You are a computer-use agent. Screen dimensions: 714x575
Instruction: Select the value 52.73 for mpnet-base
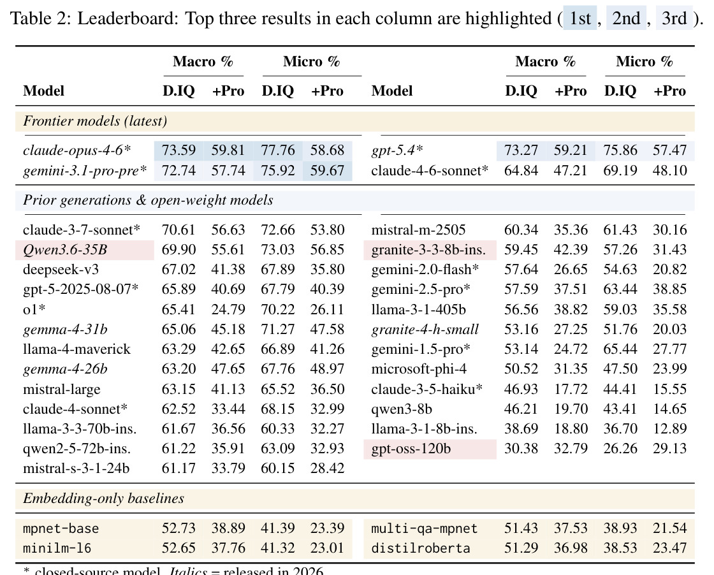(x=178, y=528)
